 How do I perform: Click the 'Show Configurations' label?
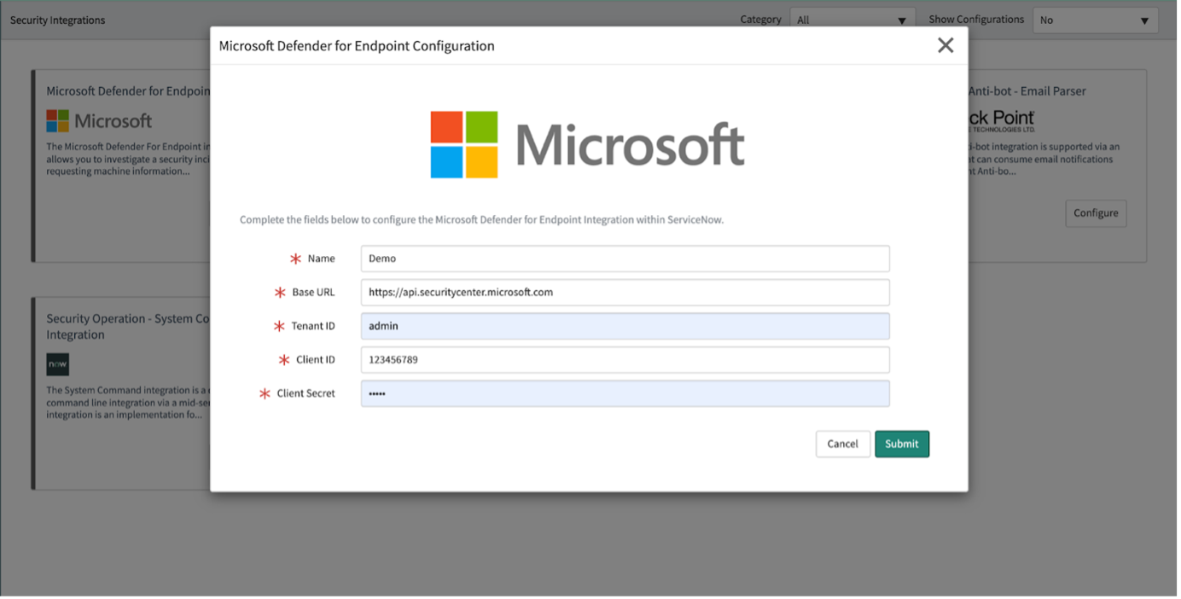tap(976, 20)
